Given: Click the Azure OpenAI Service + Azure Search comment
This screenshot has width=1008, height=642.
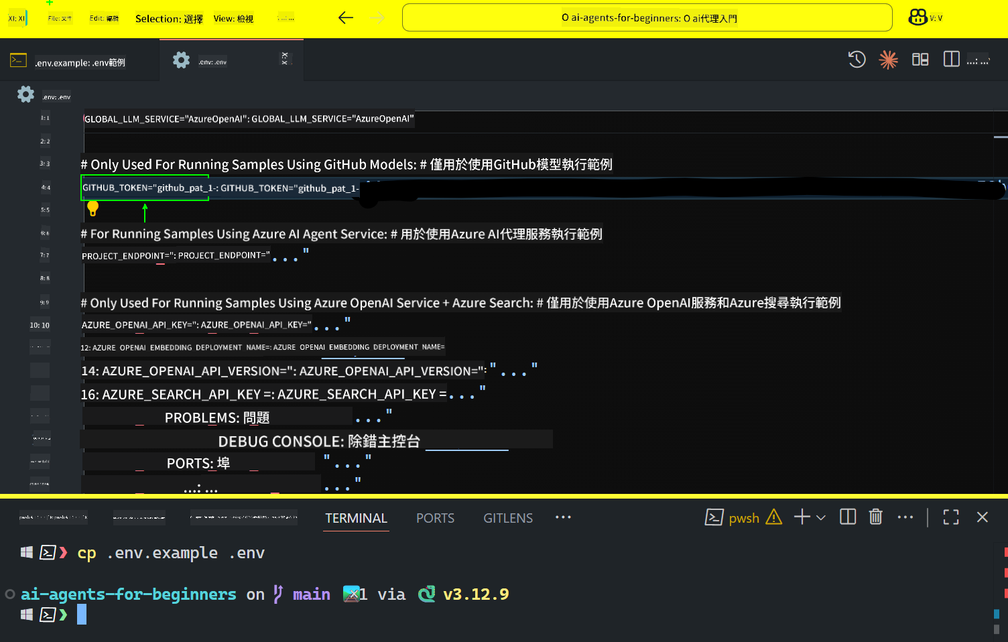Looking at the screenshot, I should 460,303.
